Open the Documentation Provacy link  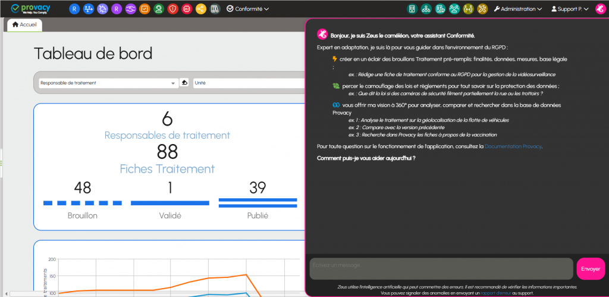513,146
